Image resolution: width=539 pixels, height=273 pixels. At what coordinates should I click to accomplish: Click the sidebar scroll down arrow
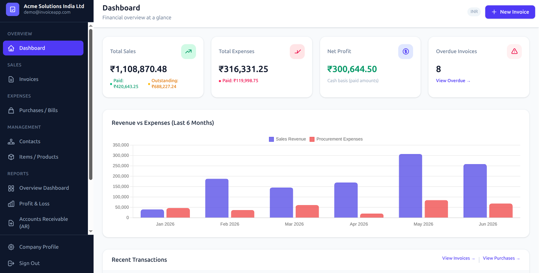pyautogui.click(x=91, y=232)
